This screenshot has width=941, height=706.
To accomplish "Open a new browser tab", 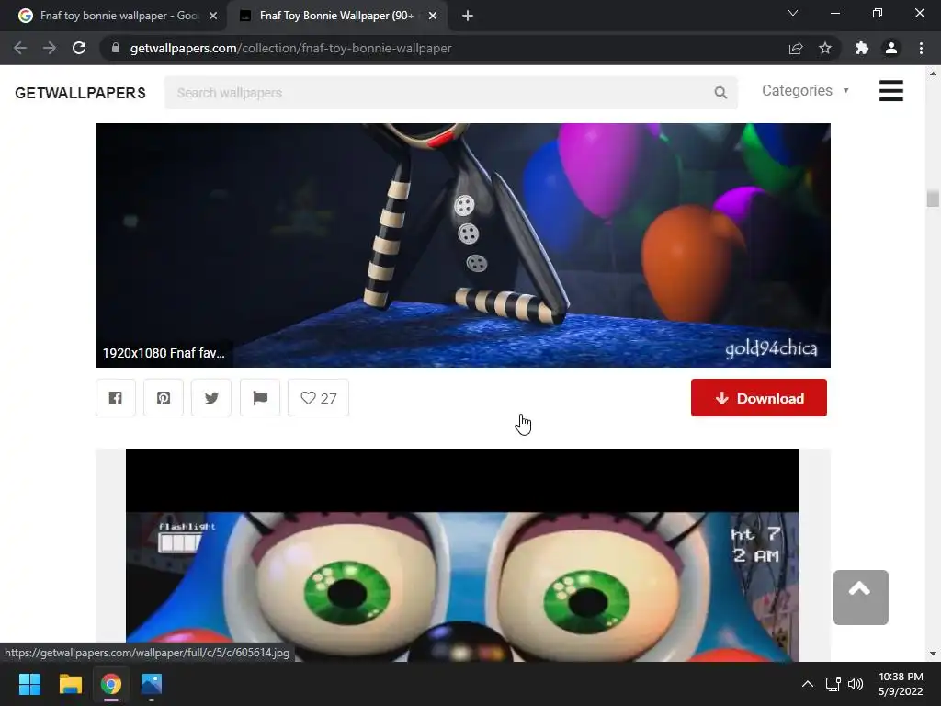I will click(x=468, y=16).
